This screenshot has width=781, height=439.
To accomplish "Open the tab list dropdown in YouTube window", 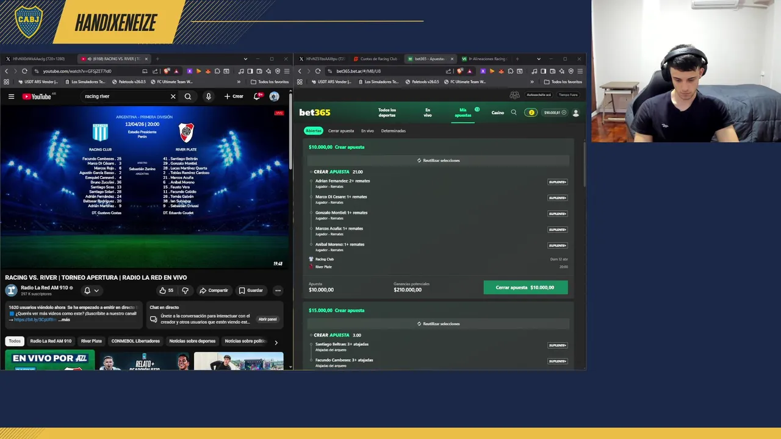I will [x=245, y=59].
